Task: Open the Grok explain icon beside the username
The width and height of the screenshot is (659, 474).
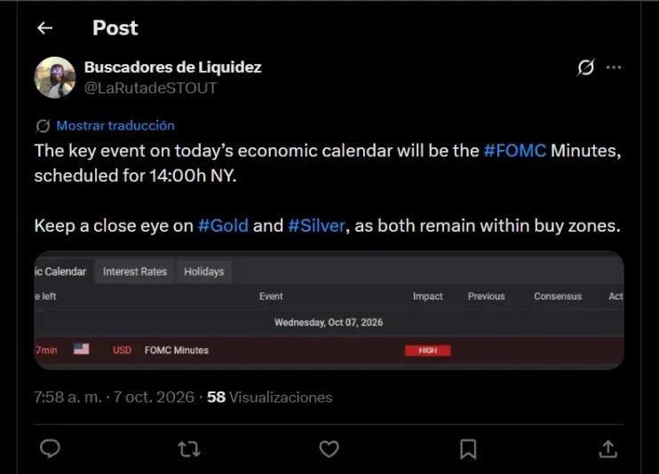Action: (586, 67)
